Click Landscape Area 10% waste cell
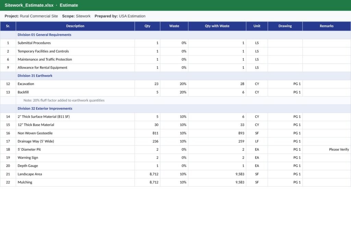351x234 pixels. [x=174, y=174]
